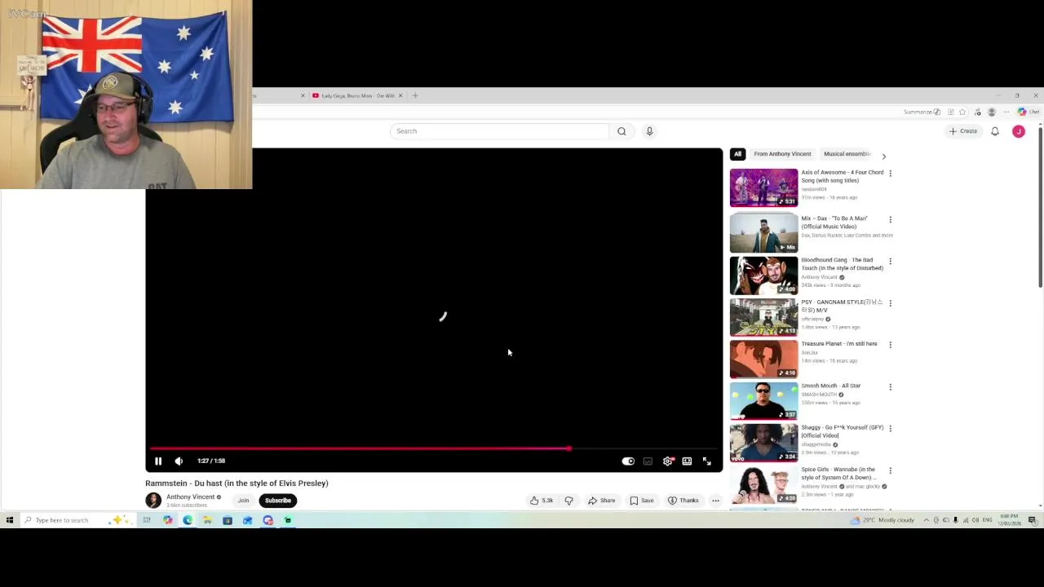Subscribe to Anthony Vincent
This screenshot has height=587, width=1044.
(277, 501)
